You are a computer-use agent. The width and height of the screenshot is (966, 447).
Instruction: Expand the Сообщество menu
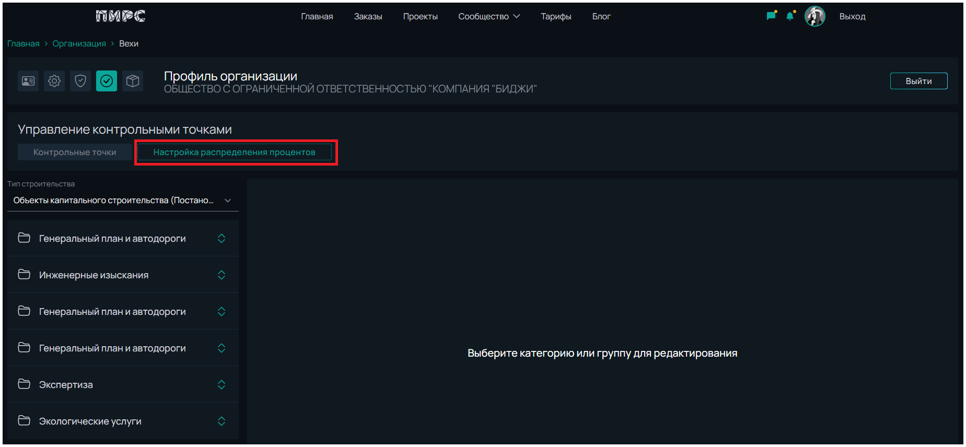pos(489,16)
